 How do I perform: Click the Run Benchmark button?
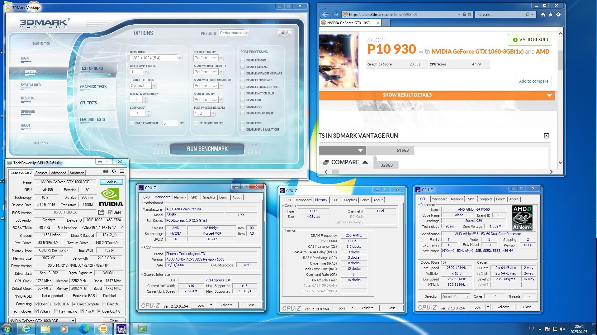click(x=207, y=149)
